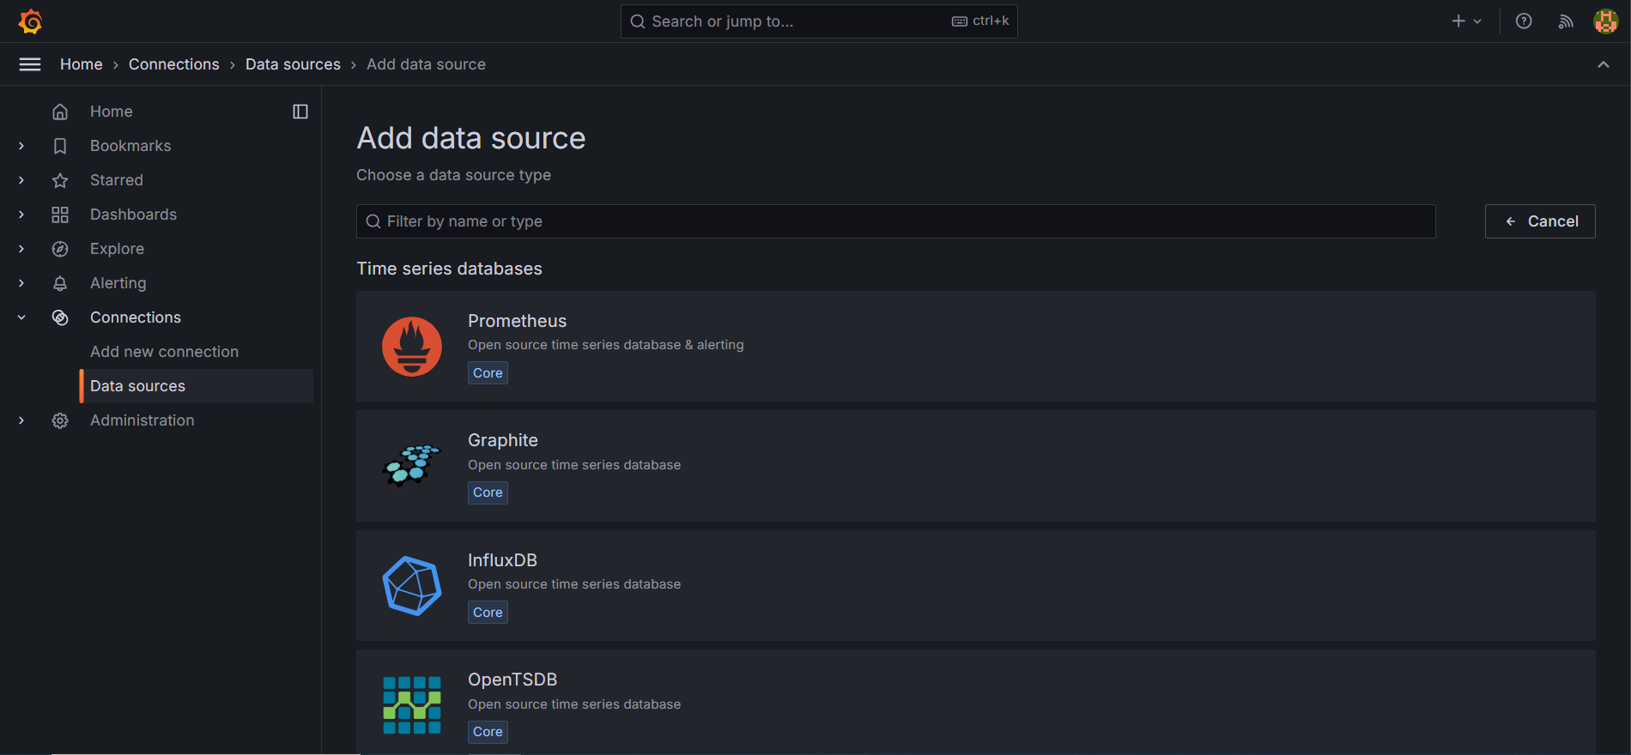The width and height of the screenshot is (1631, 755).
Task: Click the Prometheus flame logo
Action: (412, 347)
